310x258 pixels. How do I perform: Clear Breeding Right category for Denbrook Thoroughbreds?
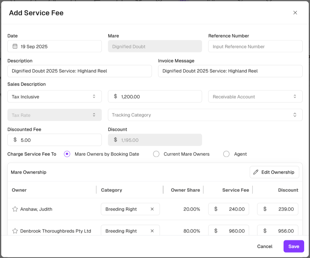pos(152,231)
